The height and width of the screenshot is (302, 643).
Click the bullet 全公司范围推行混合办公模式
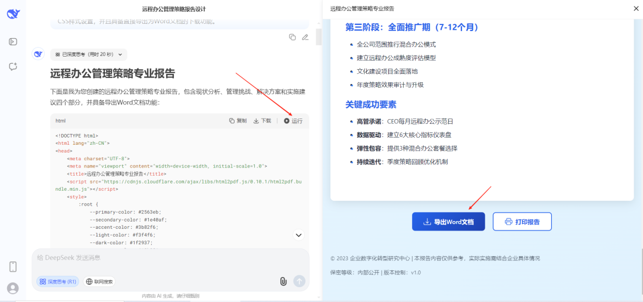(396, 44)
